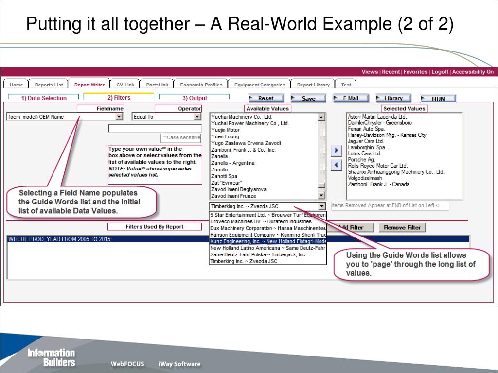Move selected value left with arrow button
Viewport: 498px width, 373px height.
(337, 165)
